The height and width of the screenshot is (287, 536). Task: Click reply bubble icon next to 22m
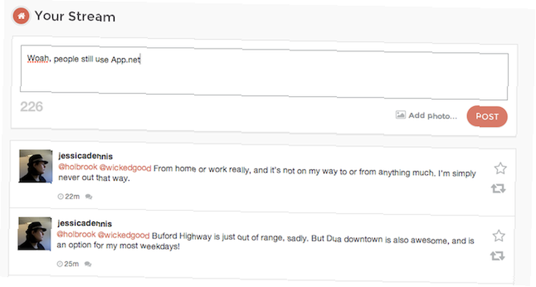click(88, 197)
